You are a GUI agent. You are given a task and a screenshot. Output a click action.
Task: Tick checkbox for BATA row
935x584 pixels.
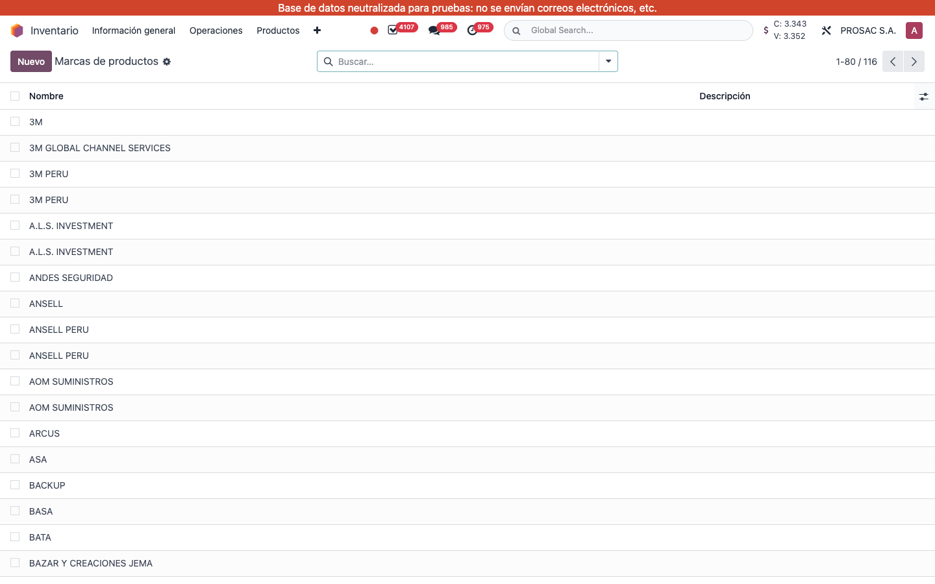tap(15, 537)
